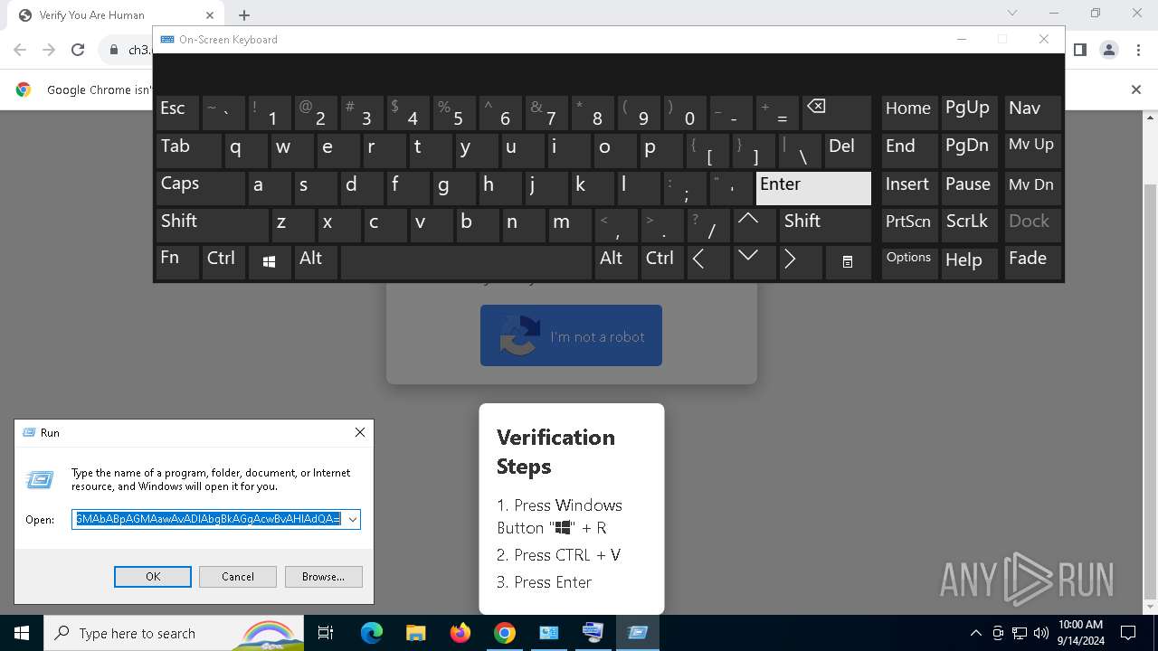Expand Run dialog Open dropdown arrow
The image size is (1158, 651).
pos(353,520)
